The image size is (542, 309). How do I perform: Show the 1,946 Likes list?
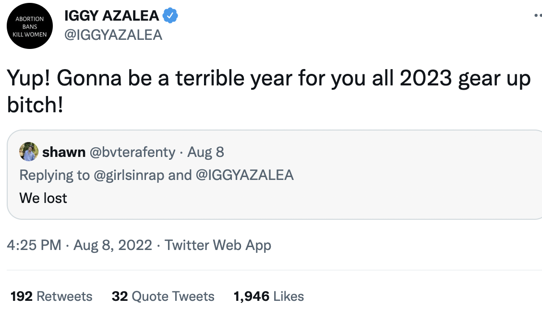(x=268, y=296)
